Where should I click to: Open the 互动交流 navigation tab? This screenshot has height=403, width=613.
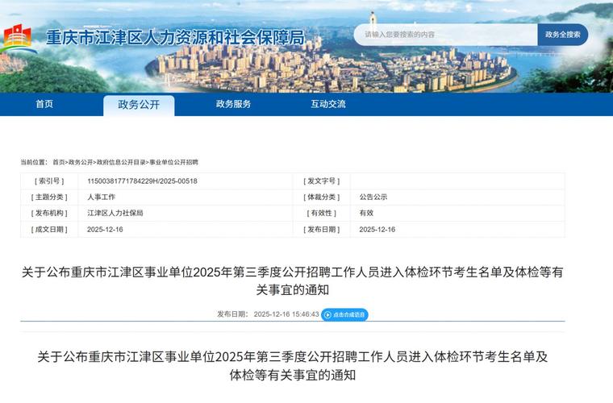328,104
